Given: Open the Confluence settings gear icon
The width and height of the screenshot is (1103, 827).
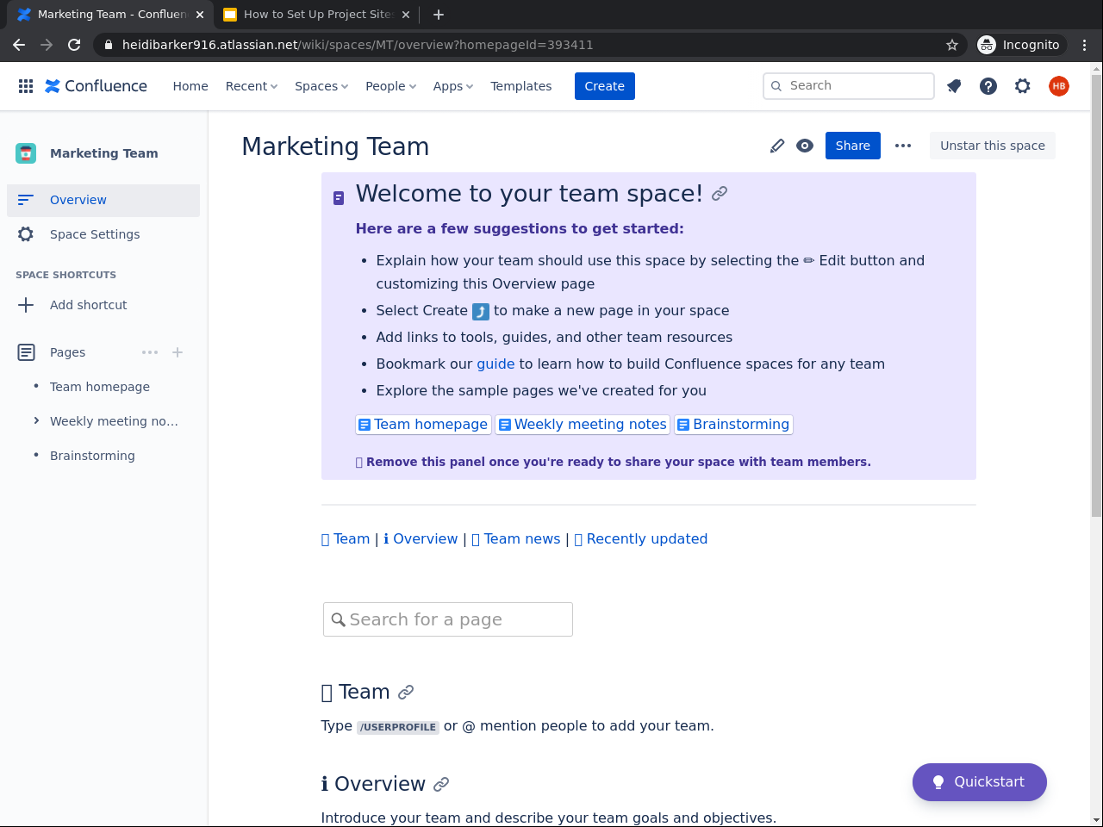Looking at the screenshot, I should pyautogui.click(x=1023, y=86).
